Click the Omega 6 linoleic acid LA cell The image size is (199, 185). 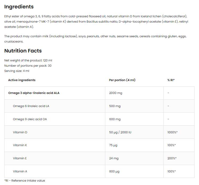point(31,106)
